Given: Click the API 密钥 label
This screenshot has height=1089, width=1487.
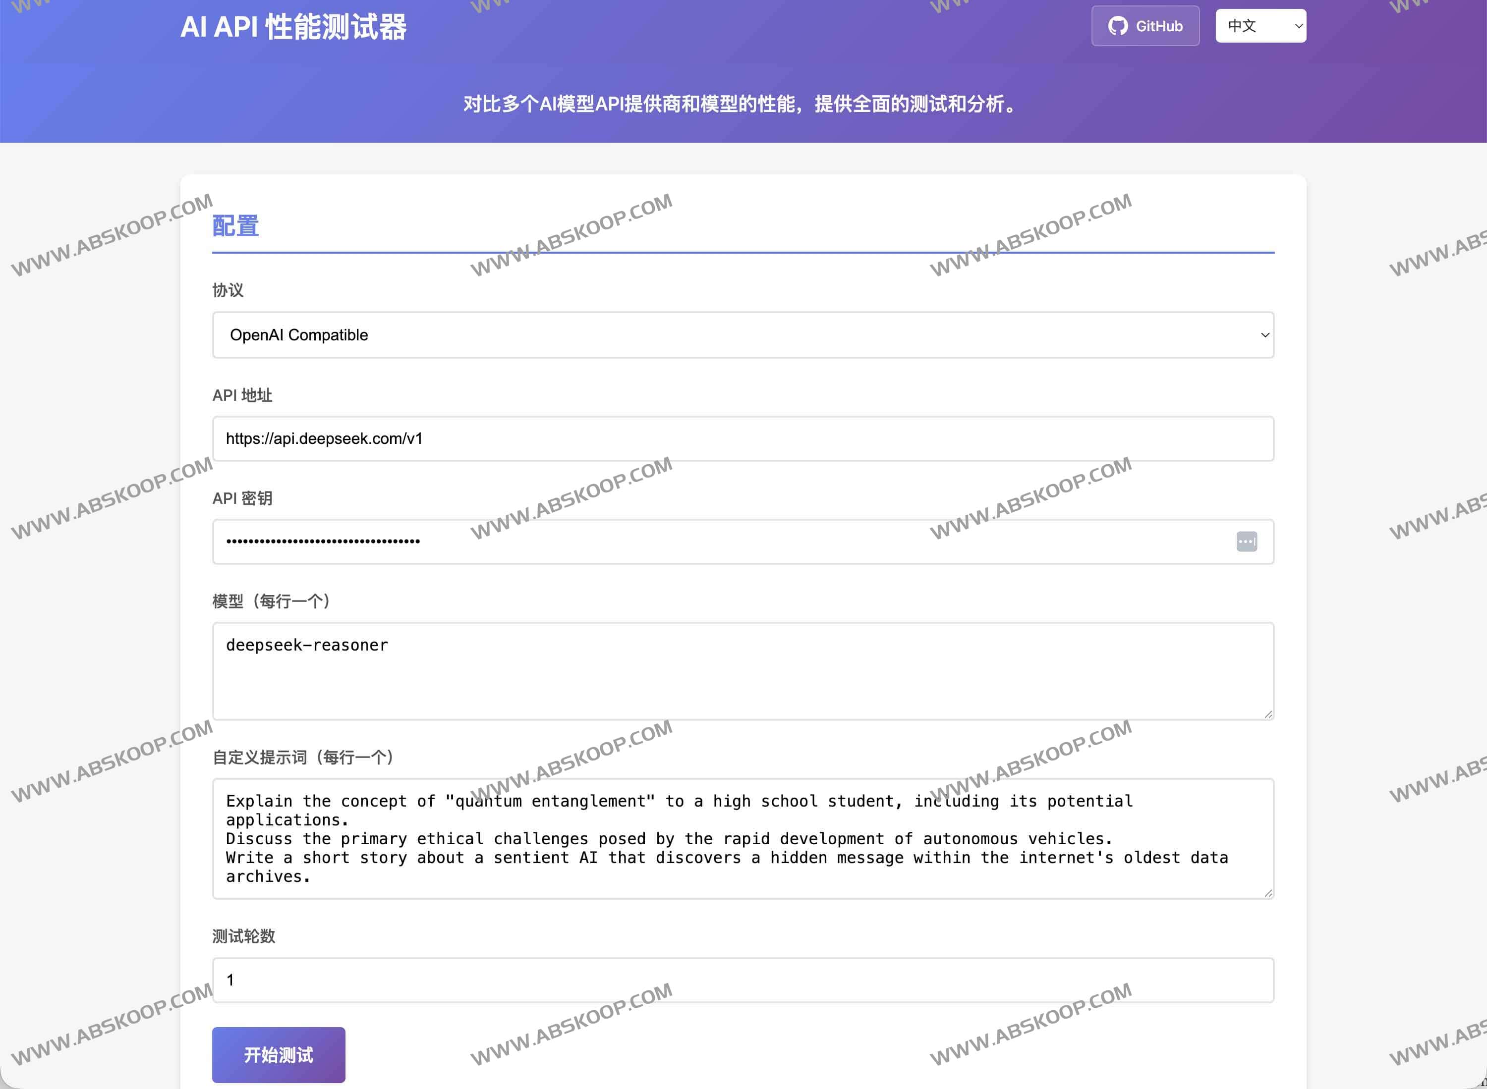Looking at the screenshot, I should coord(242,498).
